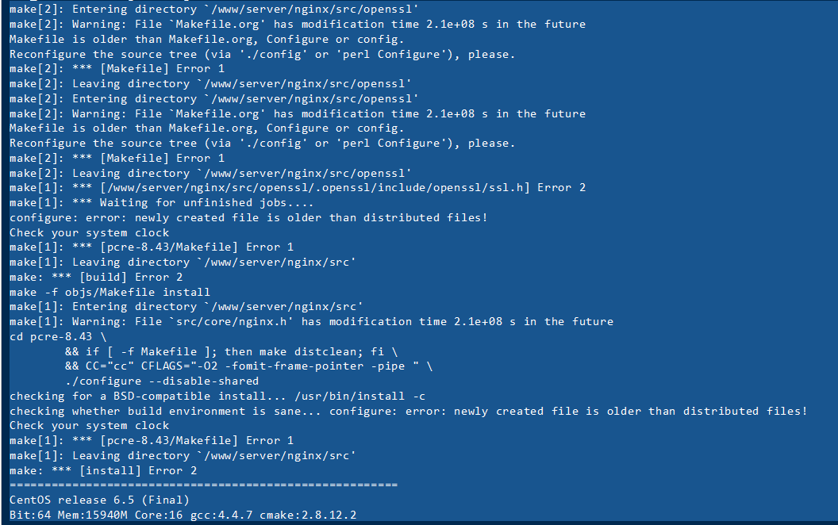
Task: Click the 'Check your system clock' line at bottom
Action: coord(89,426)
